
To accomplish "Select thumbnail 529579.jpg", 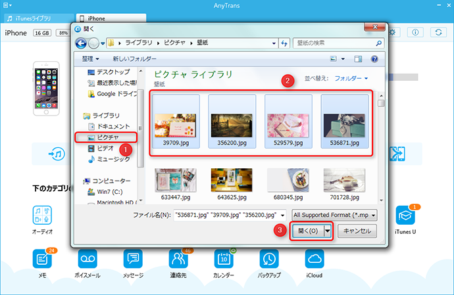I will coord(288,122).
